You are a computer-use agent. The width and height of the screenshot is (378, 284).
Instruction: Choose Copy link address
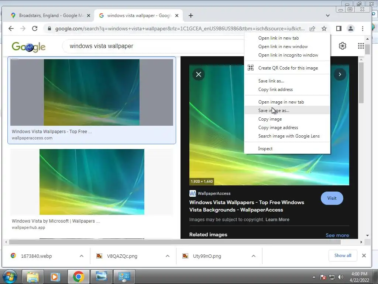(287, 89)
